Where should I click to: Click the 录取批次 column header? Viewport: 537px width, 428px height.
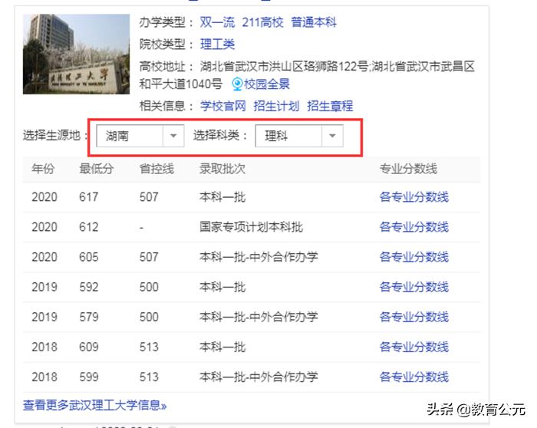(222, 169)
